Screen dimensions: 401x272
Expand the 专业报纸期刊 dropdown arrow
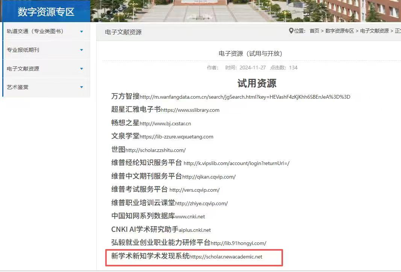[x=82, y=50]
